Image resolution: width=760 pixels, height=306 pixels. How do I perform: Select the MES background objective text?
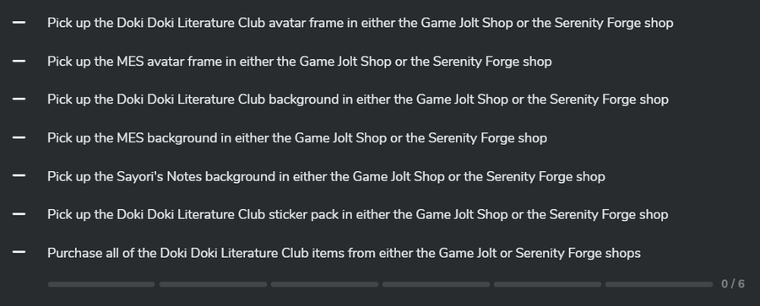pyautogui.click(x=297, y=138)
